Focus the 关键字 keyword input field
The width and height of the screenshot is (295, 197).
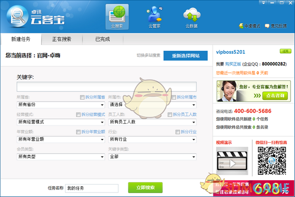coord(106,87)
